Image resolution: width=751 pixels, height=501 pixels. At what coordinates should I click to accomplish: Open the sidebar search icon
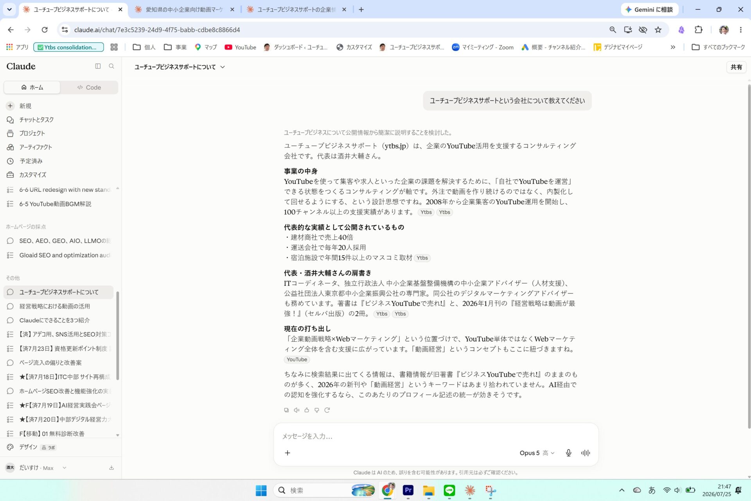coord(111,67)
